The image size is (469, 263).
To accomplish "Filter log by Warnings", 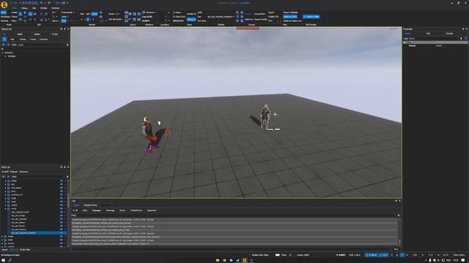I will coord(110,210).
